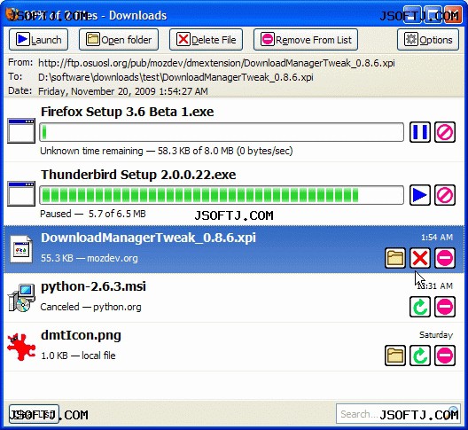468x430 pixels.
Task: Remove python-2.6.3.msi from the list
Action: pos(445,307)
